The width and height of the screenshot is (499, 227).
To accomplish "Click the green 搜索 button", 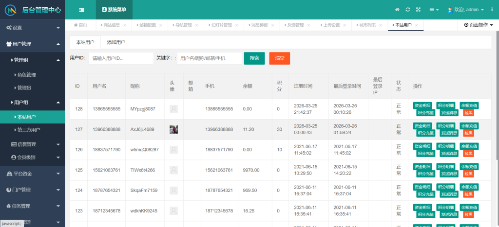I will coord(254,58).
